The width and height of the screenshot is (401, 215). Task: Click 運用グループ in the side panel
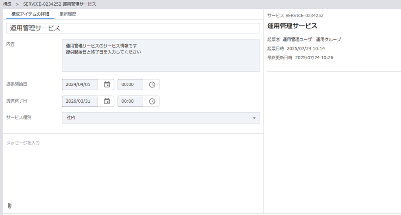[x=329, y=39]
